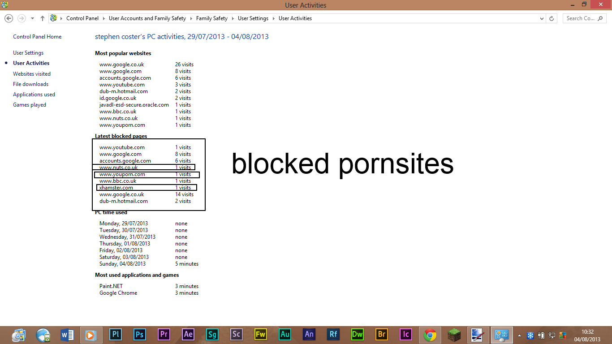Open the File downloads report
This screenshot has width=612, height=344.
(x=30, y=84)
